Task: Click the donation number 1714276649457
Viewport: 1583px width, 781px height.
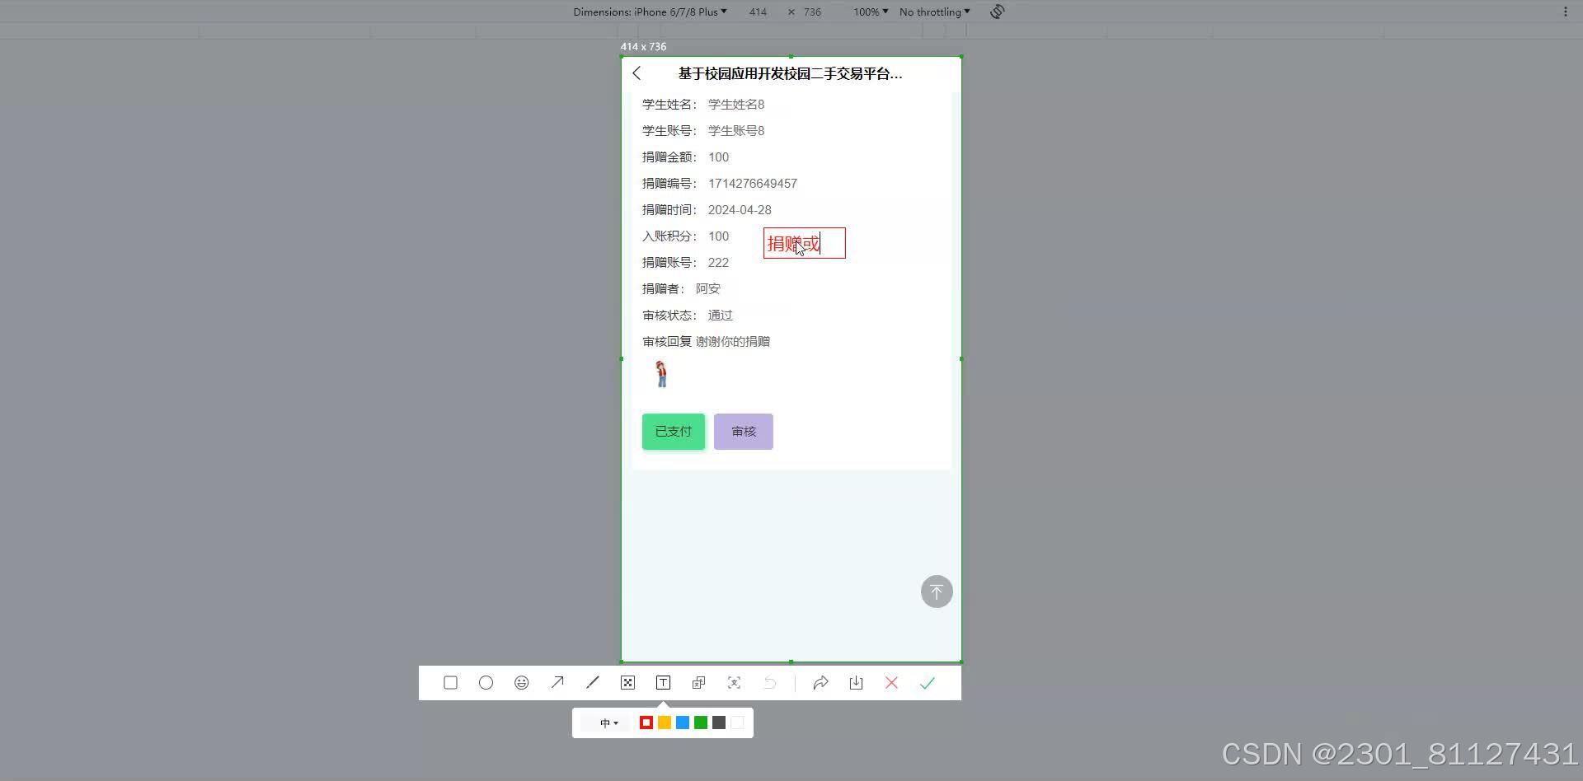Action: (753, 184)
